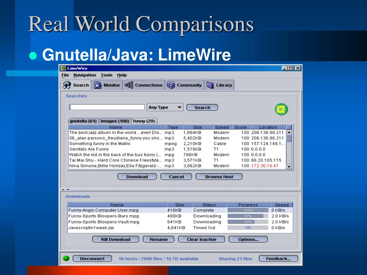This screenshot has height=275, width=367.
Task: Click the Kill Download button
Action: click(116, 240)
